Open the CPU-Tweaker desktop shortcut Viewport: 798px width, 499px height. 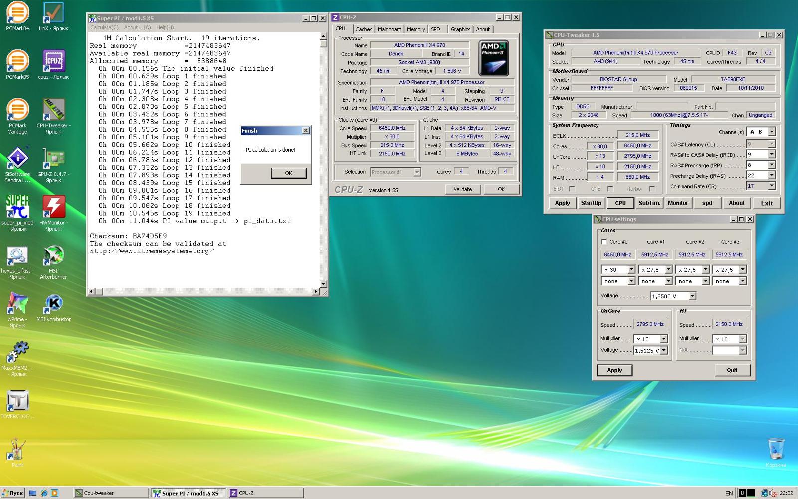coord(53,116)
